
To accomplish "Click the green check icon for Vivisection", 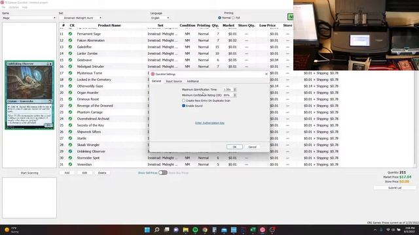I will [70, 164].
